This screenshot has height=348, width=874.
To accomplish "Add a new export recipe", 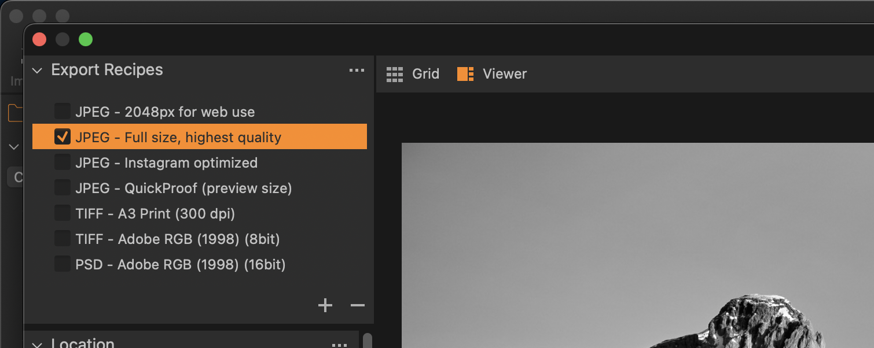I will tap(325, 305).
